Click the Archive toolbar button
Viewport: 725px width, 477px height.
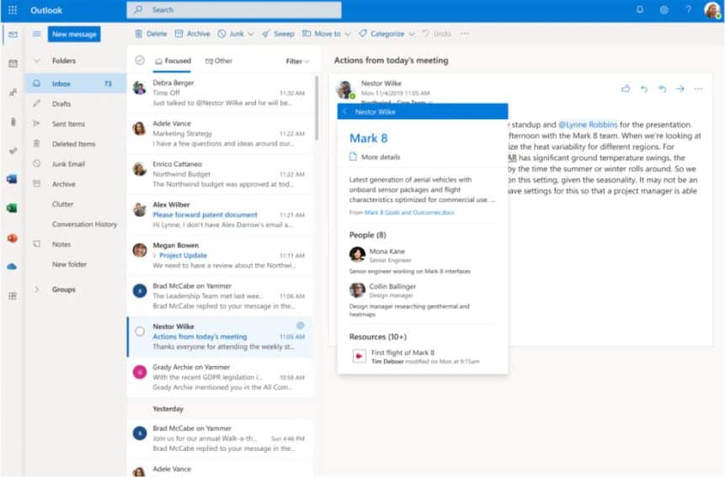coord(192,34)
